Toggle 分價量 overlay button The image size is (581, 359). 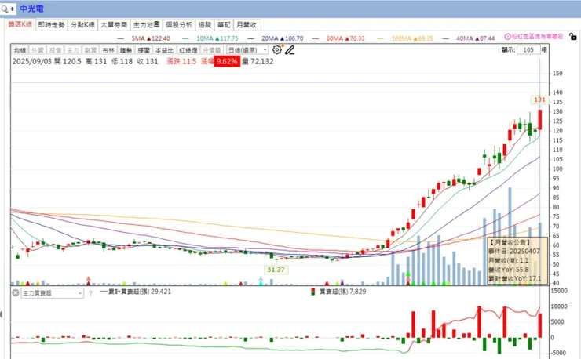coord(212,50)
